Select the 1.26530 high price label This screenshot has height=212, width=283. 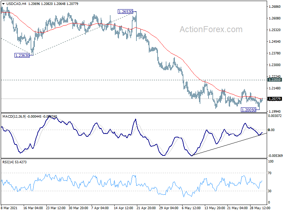coord(126,12)
